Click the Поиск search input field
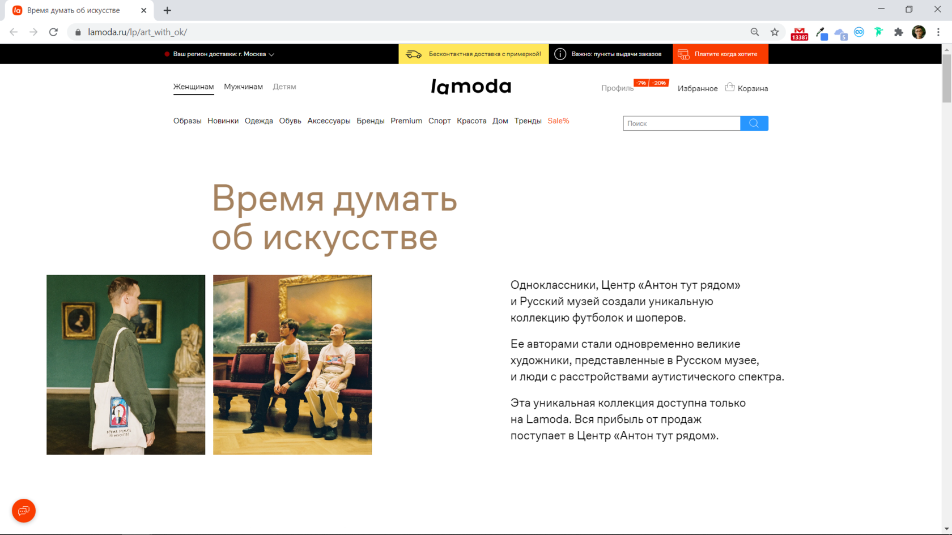The image size is (952, 535). [x=682, y=123]
